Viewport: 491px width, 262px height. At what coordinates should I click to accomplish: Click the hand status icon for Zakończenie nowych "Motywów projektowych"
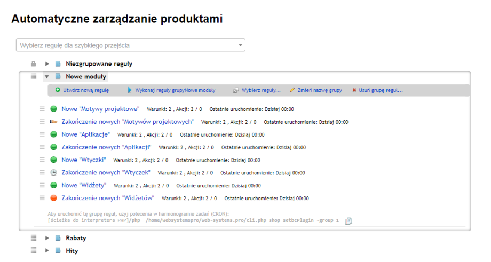click(x=53, y=122)
